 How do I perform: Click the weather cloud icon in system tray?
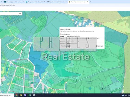123,95
